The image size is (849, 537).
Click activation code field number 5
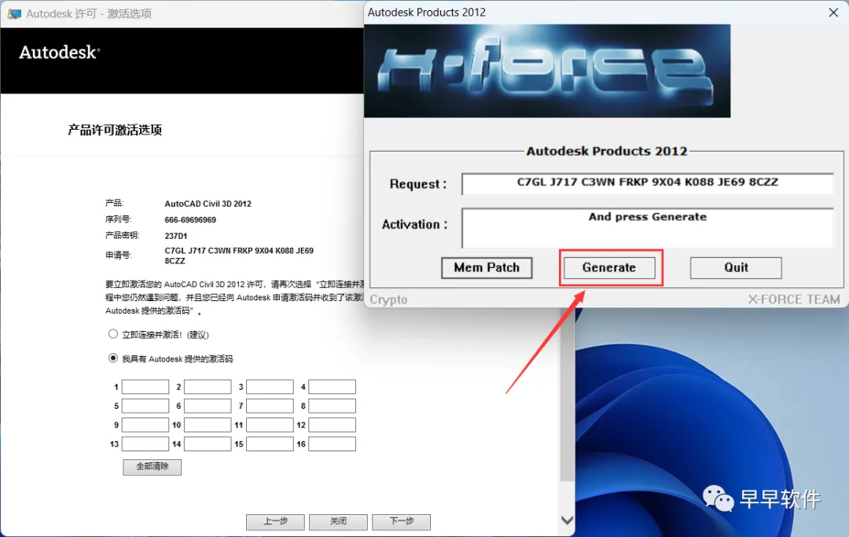click(x=145, y=406)
